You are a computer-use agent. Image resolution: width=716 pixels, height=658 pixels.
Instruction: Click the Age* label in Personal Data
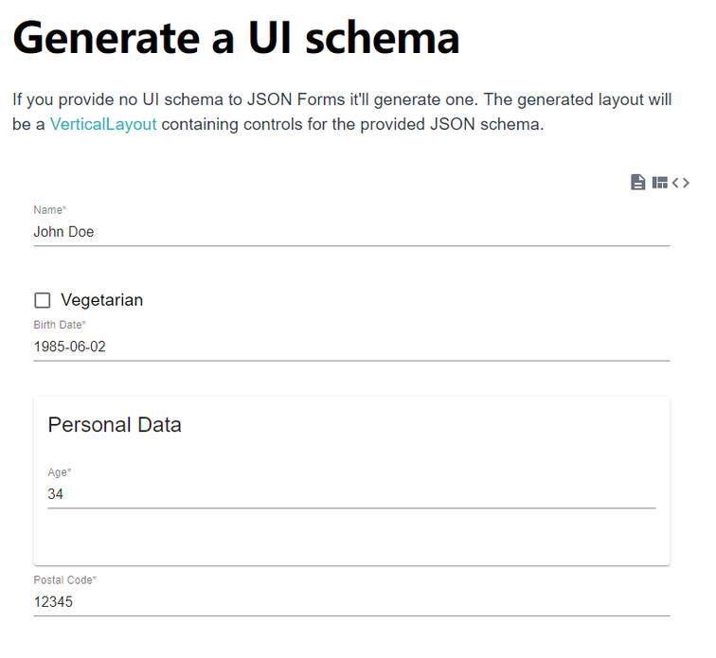(x=60, y=472)
